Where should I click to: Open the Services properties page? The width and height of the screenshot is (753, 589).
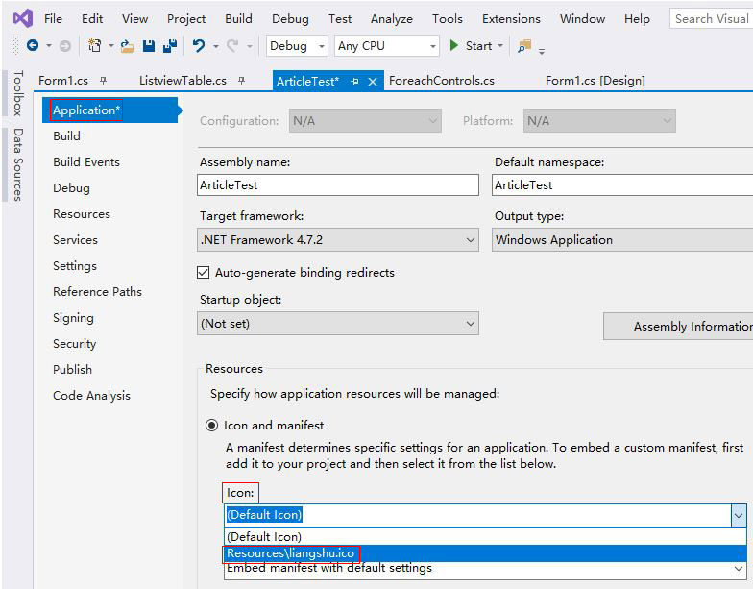click(75, 240)
